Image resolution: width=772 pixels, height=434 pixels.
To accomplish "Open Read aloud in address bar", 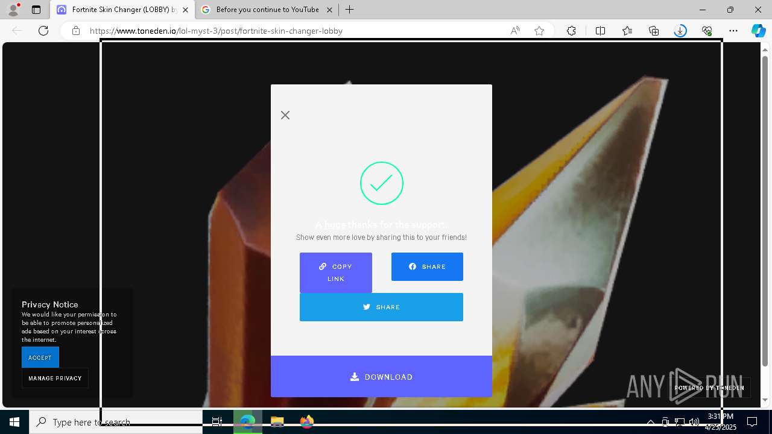I will point(515,31).
